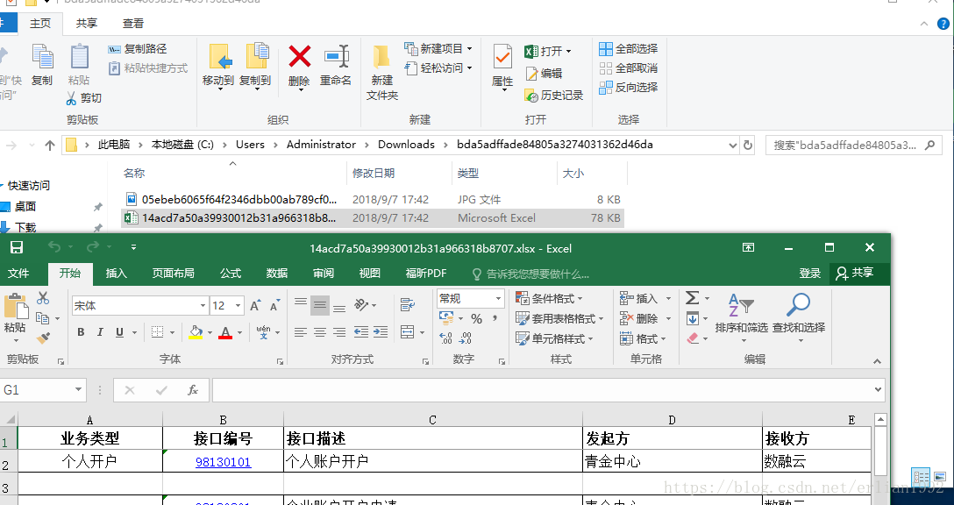This screenshot has height=505, width=954.
Task: Switch to Excel 页面布局 tab
Action: point(174,274)
